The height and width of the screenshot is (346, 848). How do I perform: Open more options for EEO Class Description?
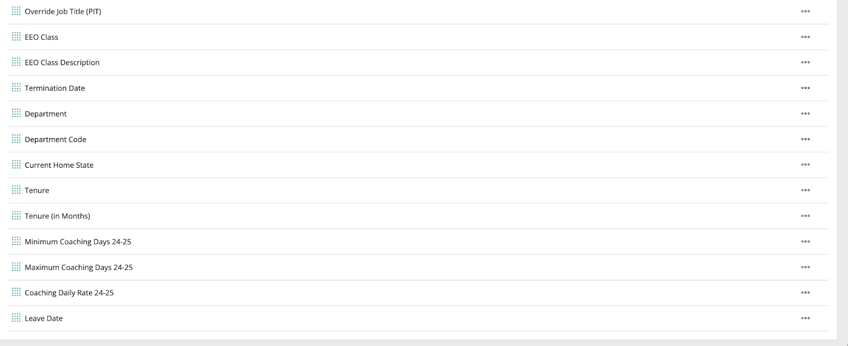point(805,62)
